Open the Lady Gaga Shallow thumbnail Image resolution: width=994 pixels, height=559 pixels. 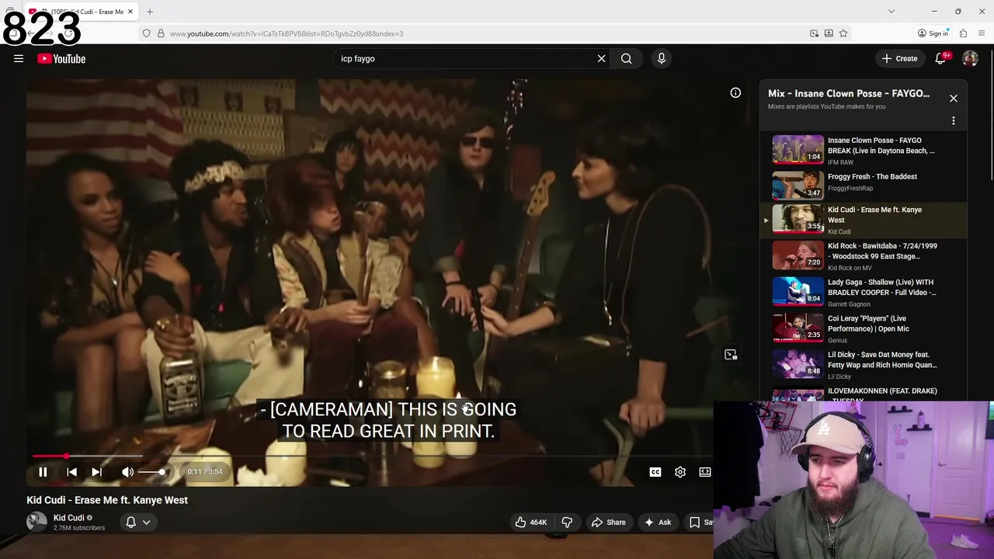(x=798, y=291)
